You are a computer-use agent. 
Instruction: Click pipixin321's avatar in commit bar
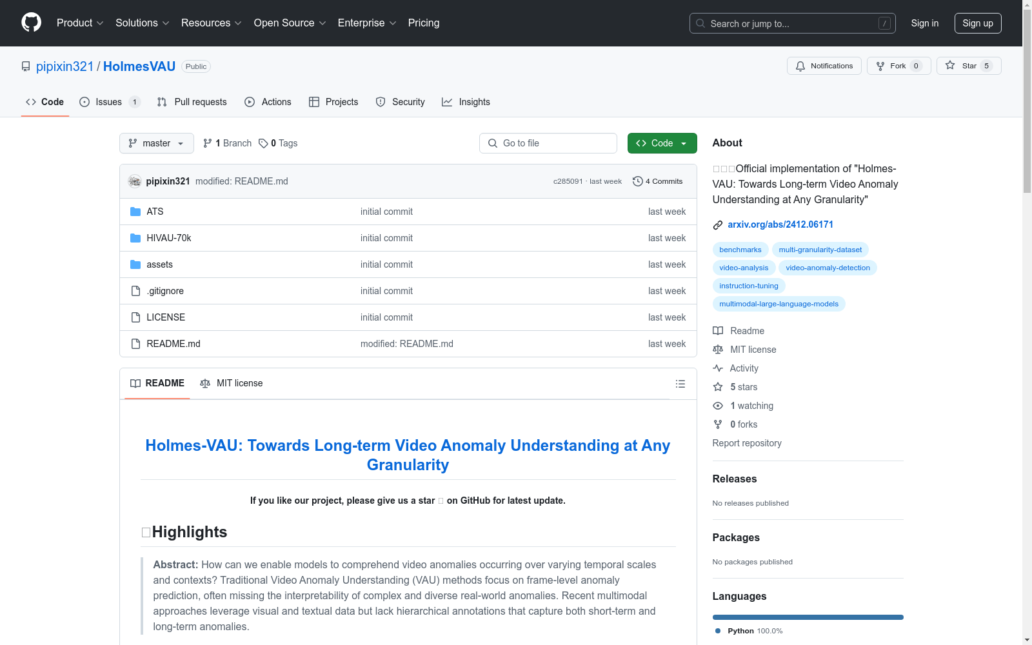tap(135, 181)
